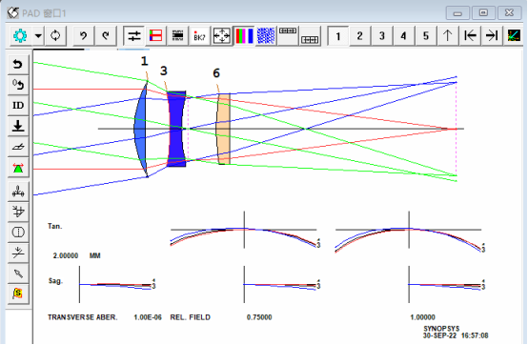Click the download arrow sidebar icon

[18, 126]
